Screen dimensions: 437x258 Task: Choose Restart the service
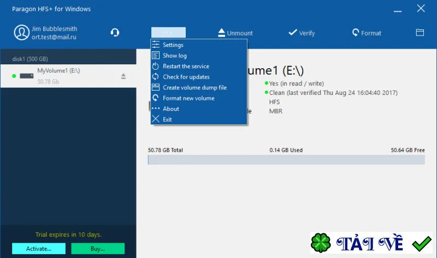coord(199,66)
